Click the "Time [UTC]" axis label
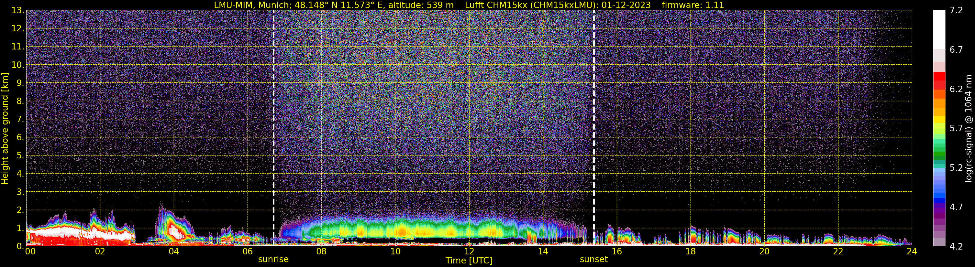Image resolution: width=975 pixels, height=267 pixels. pos(469,261)
